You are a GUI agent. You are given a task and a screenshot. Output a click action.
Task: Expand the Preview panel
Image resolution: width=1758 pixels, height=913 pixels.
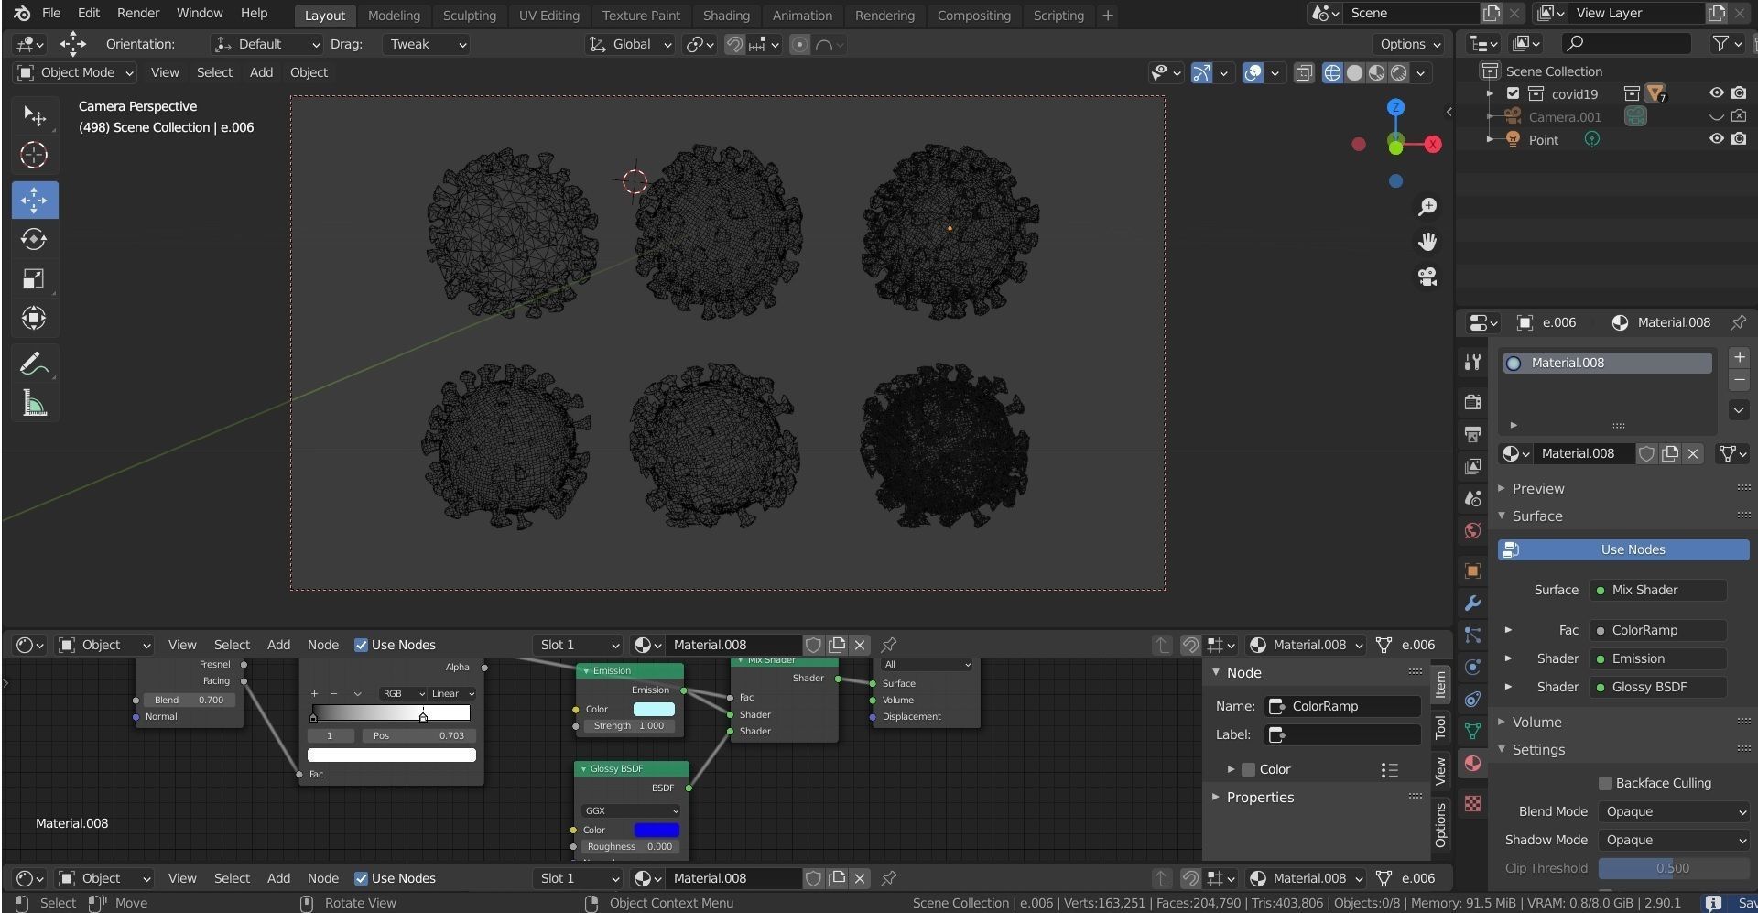pyautogui.click(x=1537, y=488)
